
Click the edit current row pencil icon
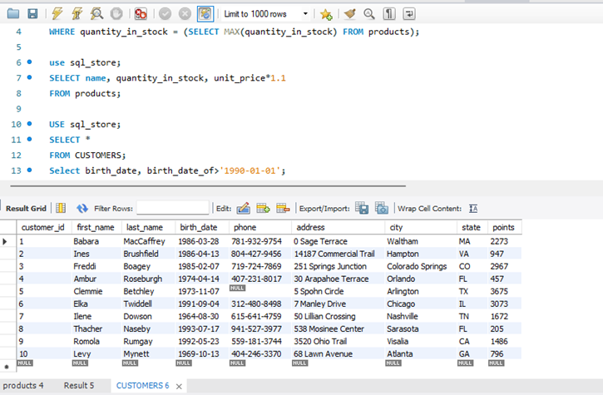click(x=244, y=209)
